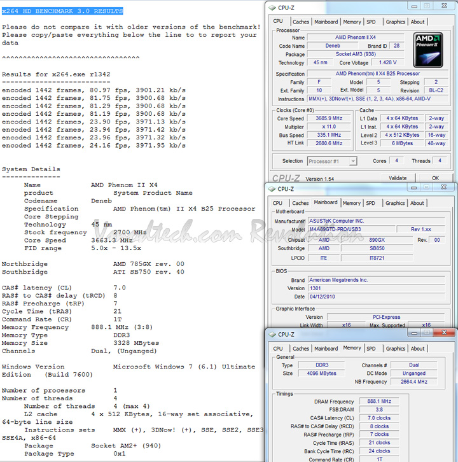
Task: Open Caches tab in top CPU-Z window
Action: [x=301, y=22]
